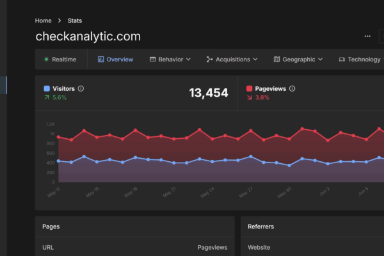Click the 800 y-axis label
This screenshot has width=384, height=256.
coord(51,143)
